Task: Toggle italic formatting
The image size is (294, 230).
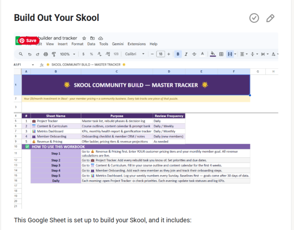Action: point(186,54)
